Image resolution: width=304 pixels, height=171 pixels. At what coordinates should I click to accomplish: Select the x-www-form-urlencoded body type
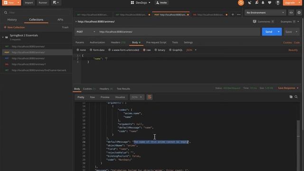point(109,50)
